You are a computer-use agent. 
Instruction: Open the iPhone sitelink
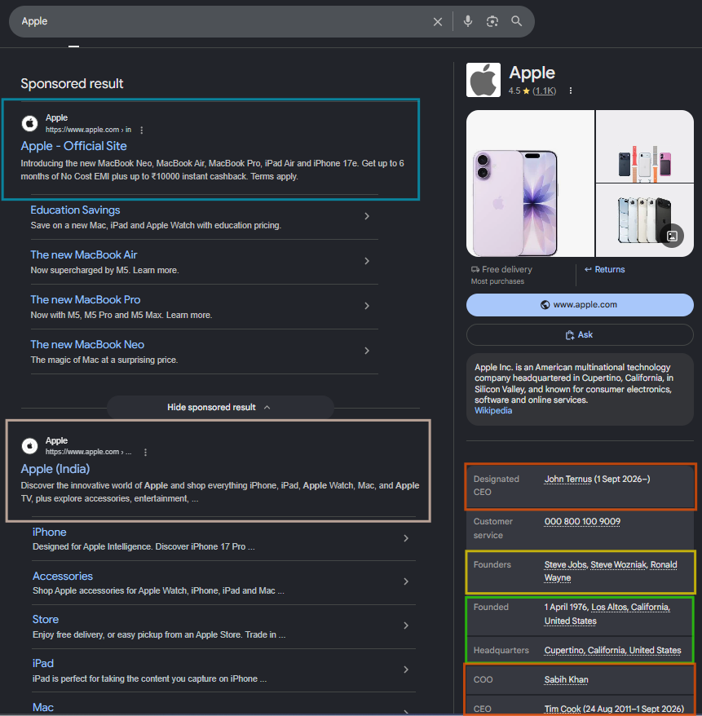click(49, 532)
